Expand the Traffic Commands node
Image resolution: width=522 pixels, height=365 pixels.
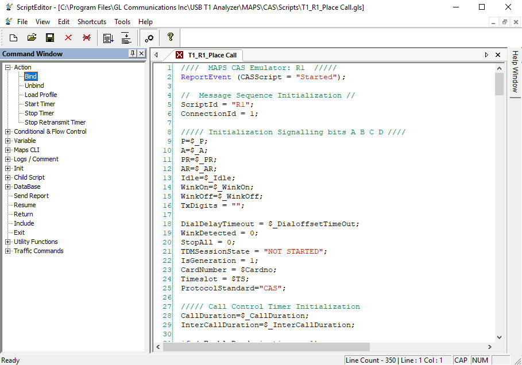click(8, 251)
